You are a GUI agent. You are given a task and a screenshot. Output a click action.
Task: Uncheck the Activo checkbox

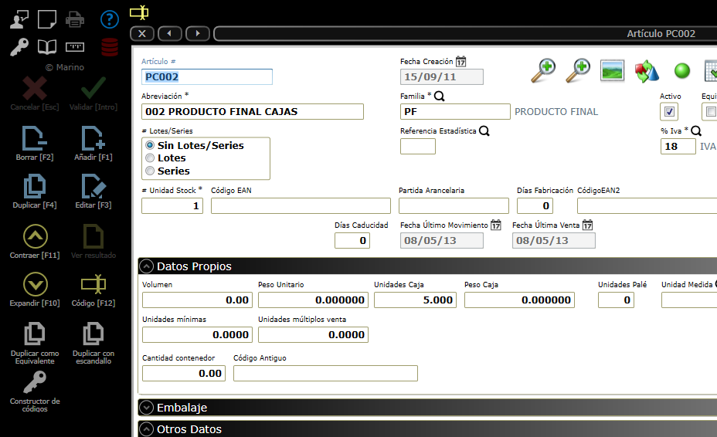670,112
